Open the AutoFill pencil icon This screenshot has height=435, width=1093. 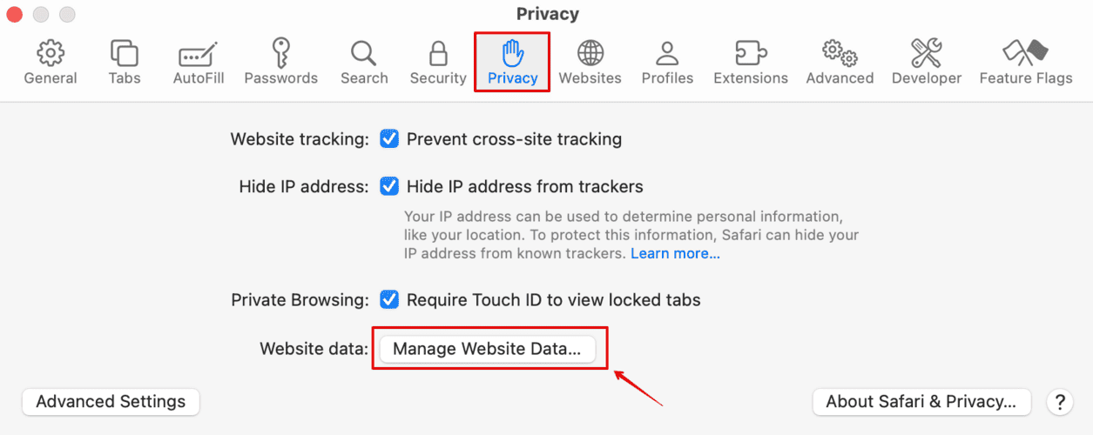coord(199,56)
